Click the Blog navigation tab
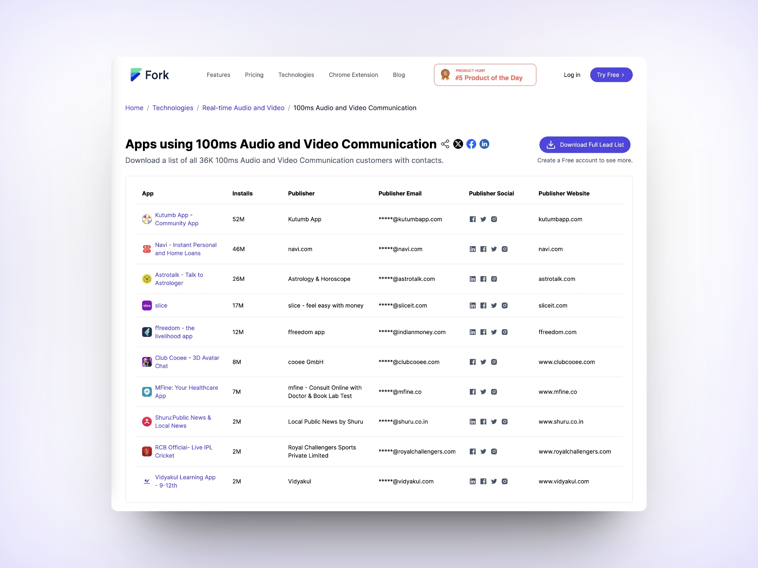758x568 pixels. click(398, 75)
